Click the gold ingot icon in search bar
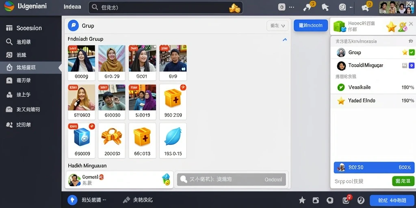This screenshot has height=208, width=416. click(234, 8)
